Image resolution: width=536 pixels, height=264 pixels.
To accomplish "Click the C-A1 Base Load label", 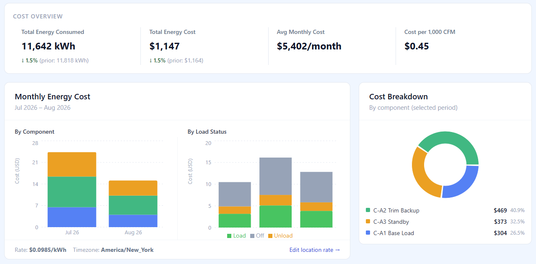I will click(394, 233).
